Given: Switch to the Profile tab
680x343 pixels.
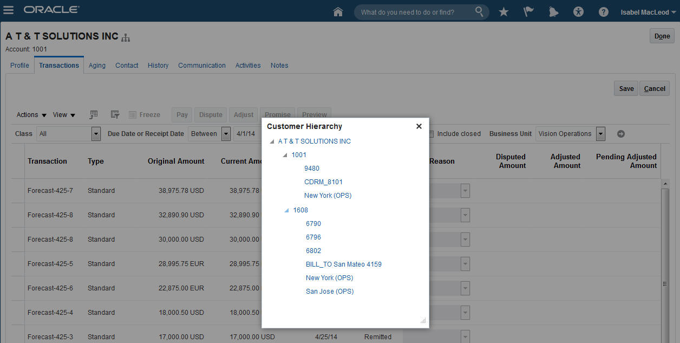Looking at the screenshot, I should click(x=19, y=66).
